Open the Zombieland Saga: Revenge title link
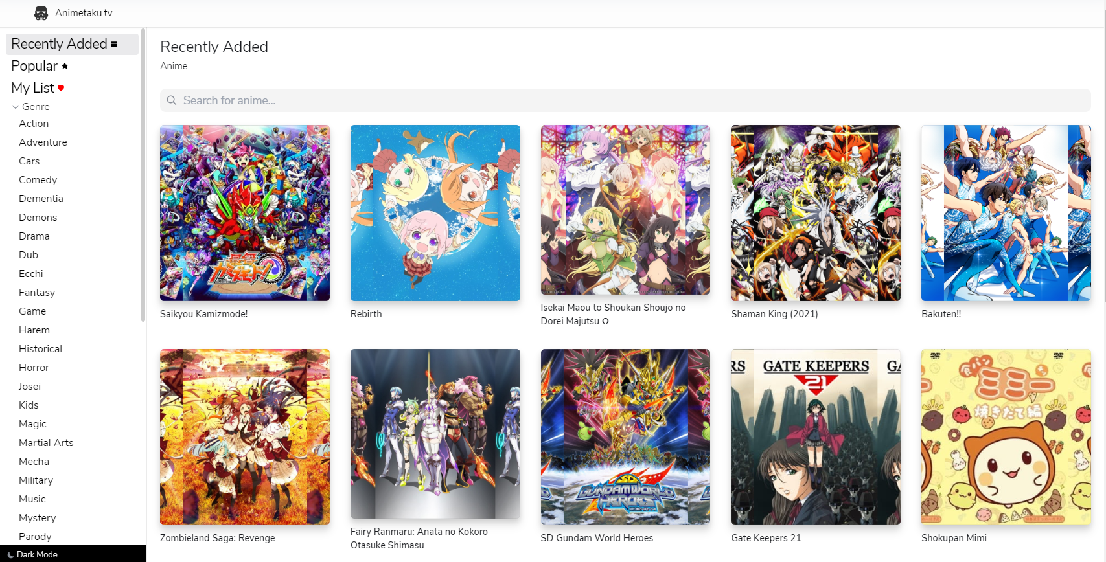This screenshot has width=1106, height=562. 217,538
